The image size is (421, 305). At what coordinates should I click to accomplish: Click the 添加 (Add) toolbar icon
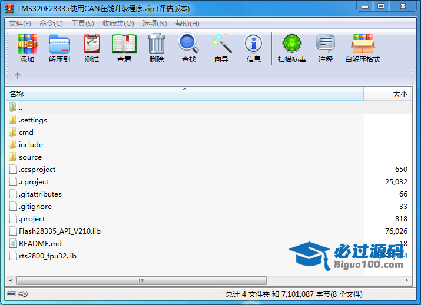point(27,44)
